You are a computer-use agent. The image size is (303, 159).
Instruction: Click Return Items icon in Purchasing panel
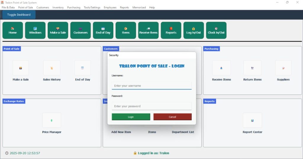coord(252,68)
